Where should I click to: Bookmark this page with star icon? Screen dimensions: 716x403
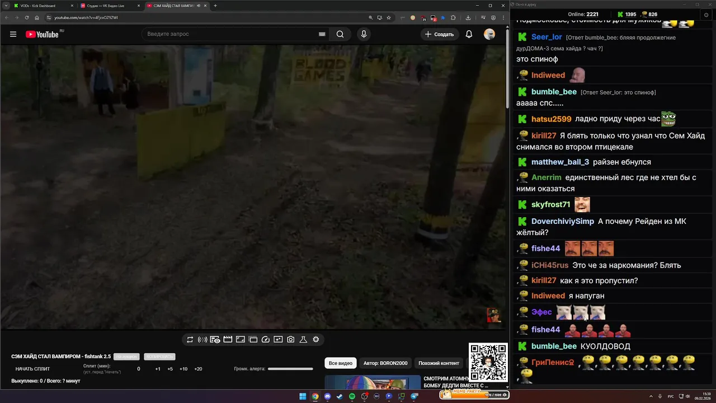point(389,17)
